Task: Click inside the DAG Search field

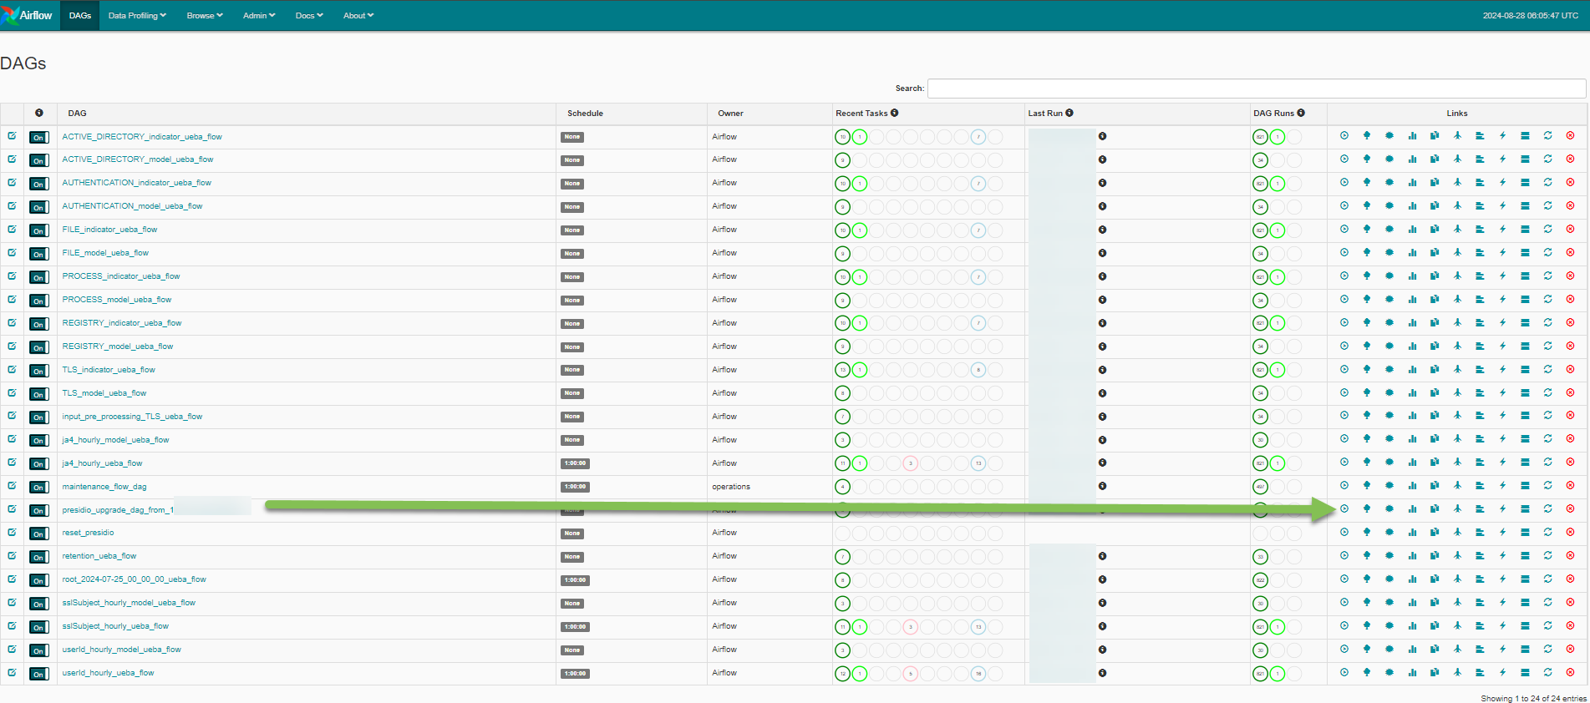Action: (x=1256, y=89)
